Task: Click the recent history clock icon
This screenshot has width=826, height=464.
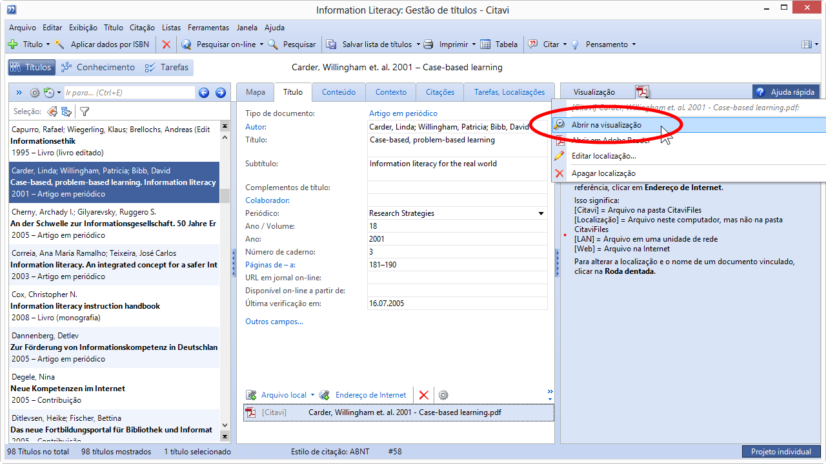Action: (48, 93)
